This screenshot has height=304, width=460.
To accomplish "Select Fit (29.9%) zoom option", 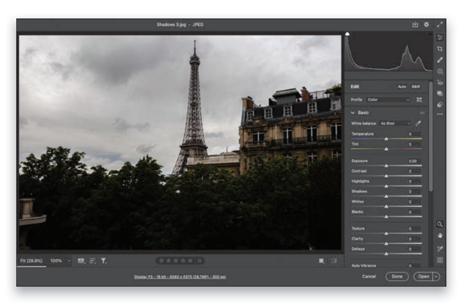I will click(x=31, y=261).
